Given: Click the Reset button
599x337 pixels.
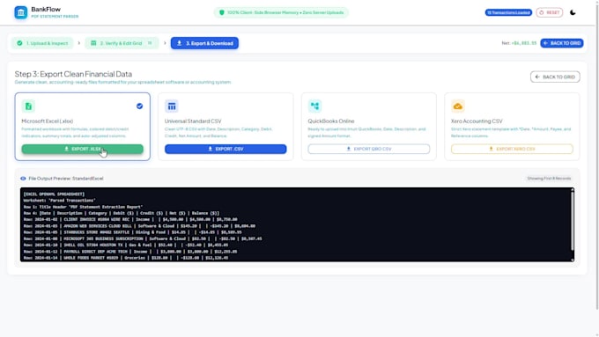Looking at the screenshot, I should (550, 12).
